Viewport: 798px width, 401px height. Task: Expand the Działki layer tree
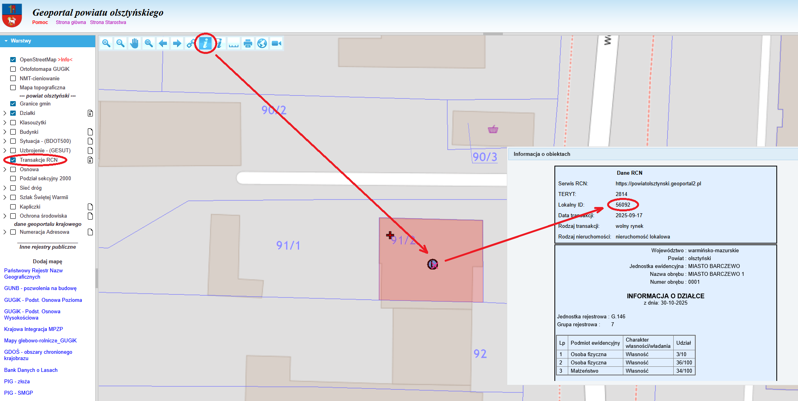tap(5, 113)
